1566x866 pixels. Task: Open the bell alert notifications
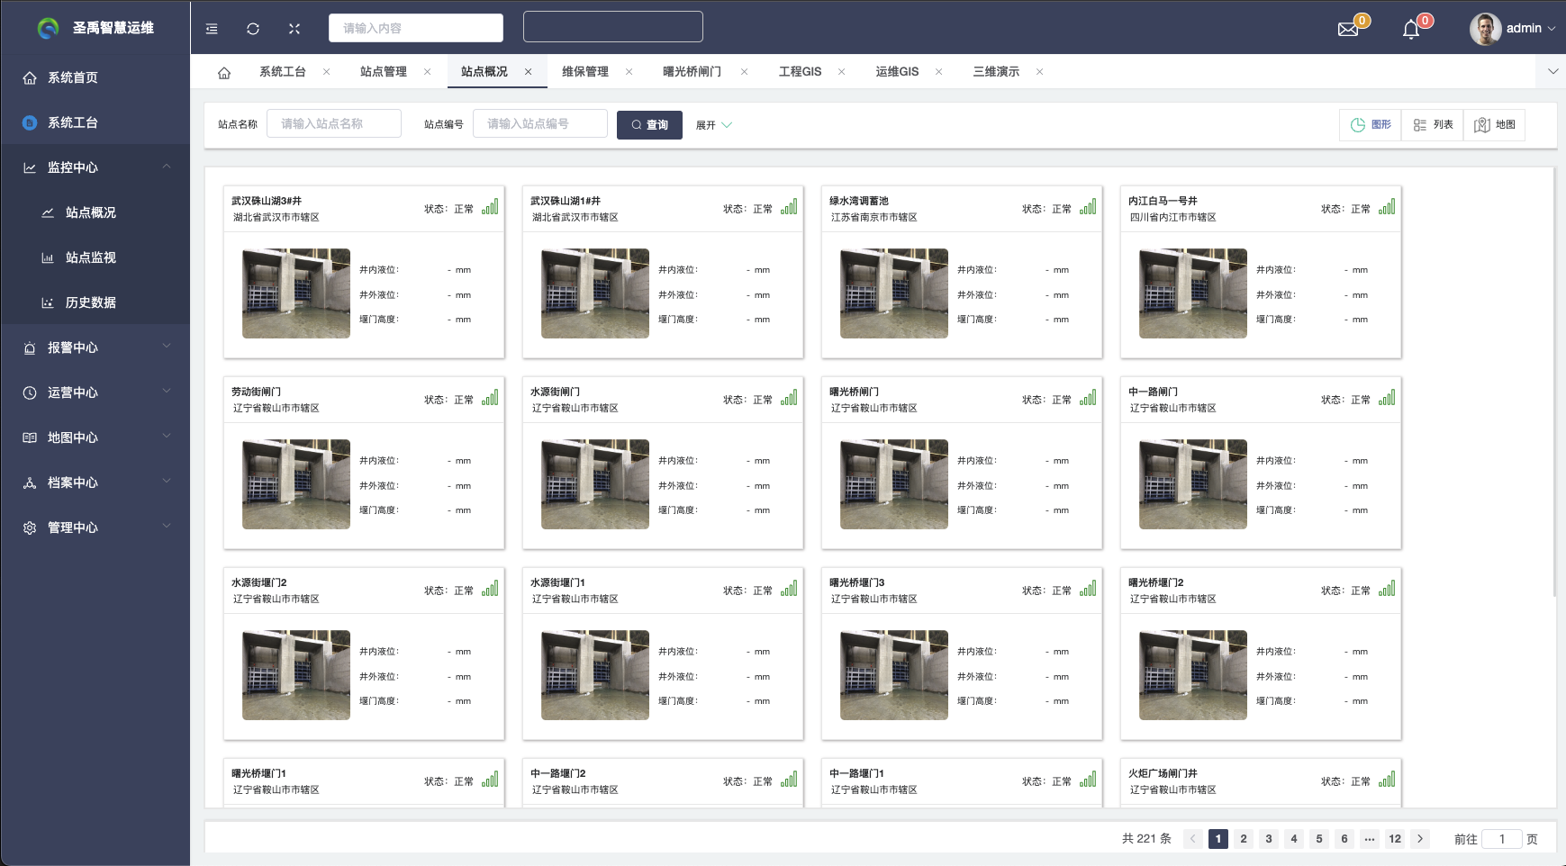(1411, 30)
